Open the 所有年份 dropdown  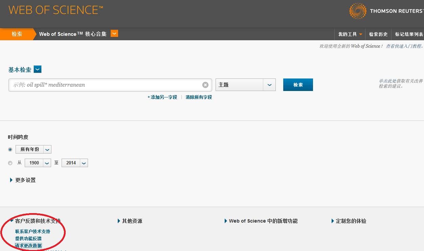tap(34, 149)
